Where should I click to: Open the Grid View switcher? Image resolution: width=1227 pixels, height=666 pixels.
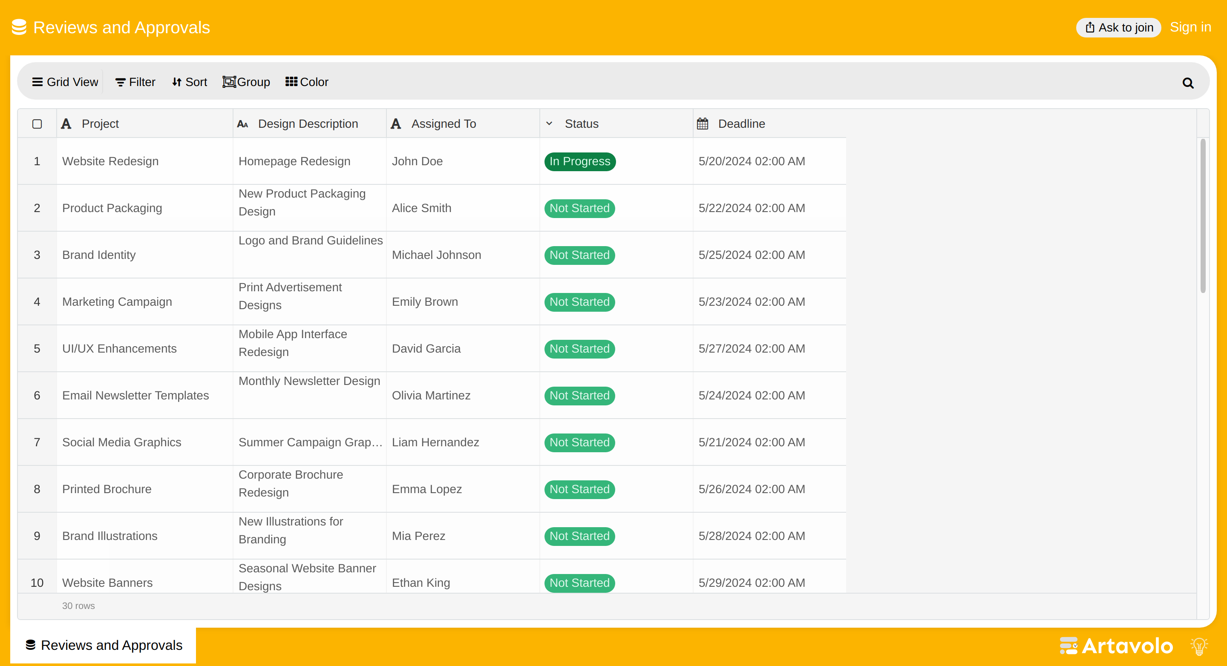pyautogui.click(x=65, y=82)
